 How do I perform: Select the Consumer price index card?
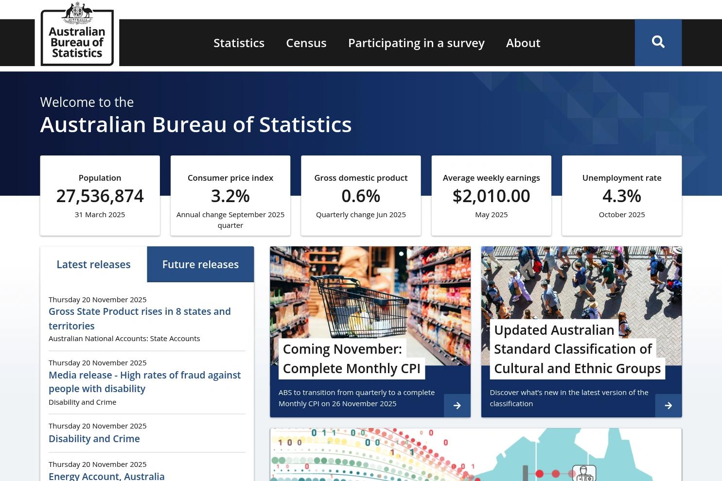[230, 195]
